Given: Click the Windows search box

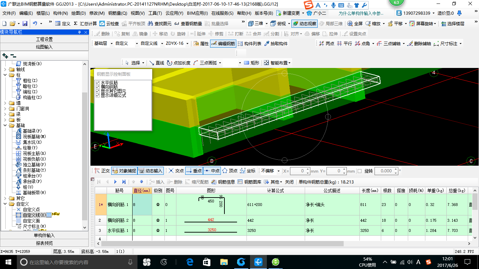Looking at the screenshot, I should point(77,262).
